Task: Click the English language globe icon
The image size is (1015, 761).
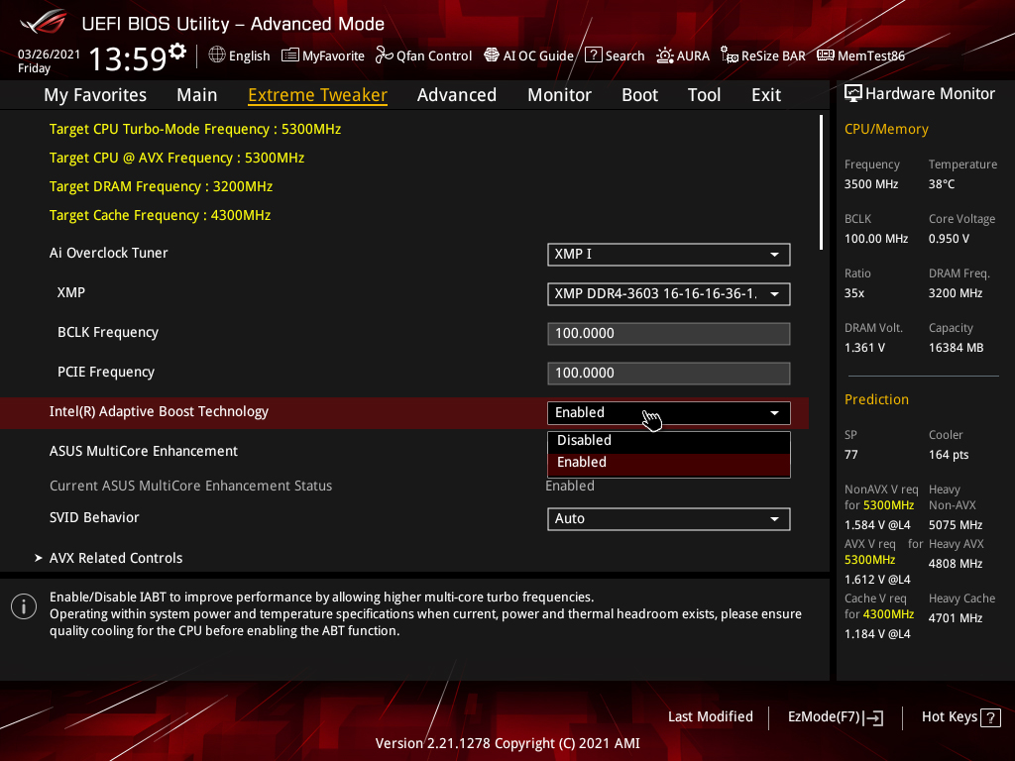Action: [217, 55]
